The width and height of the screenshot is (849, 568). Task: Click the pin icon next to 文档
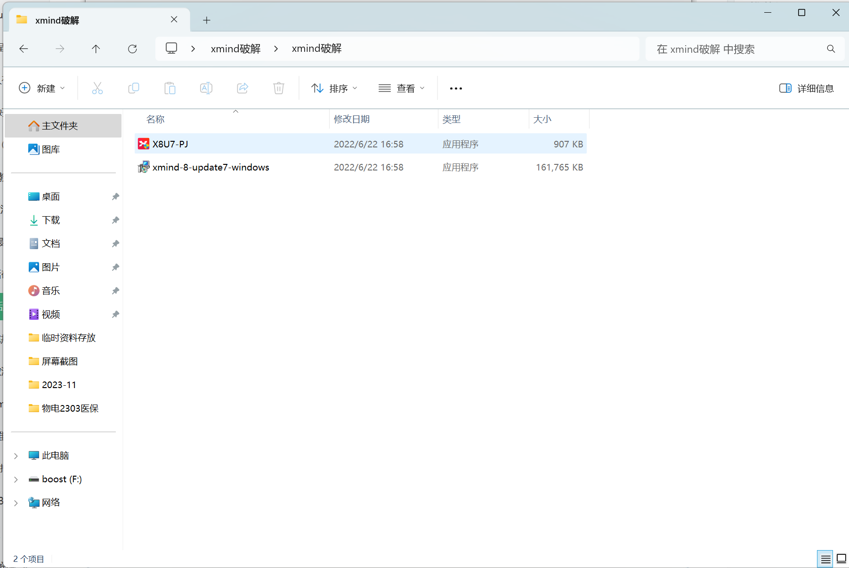point(115,243)
